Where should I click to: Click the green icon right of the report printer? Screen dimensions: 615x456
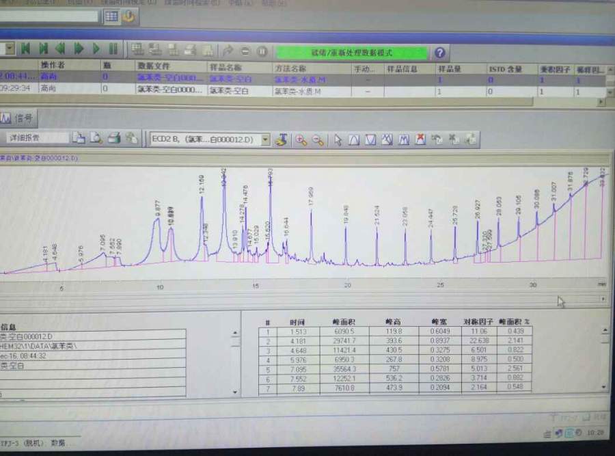[131, 137]
